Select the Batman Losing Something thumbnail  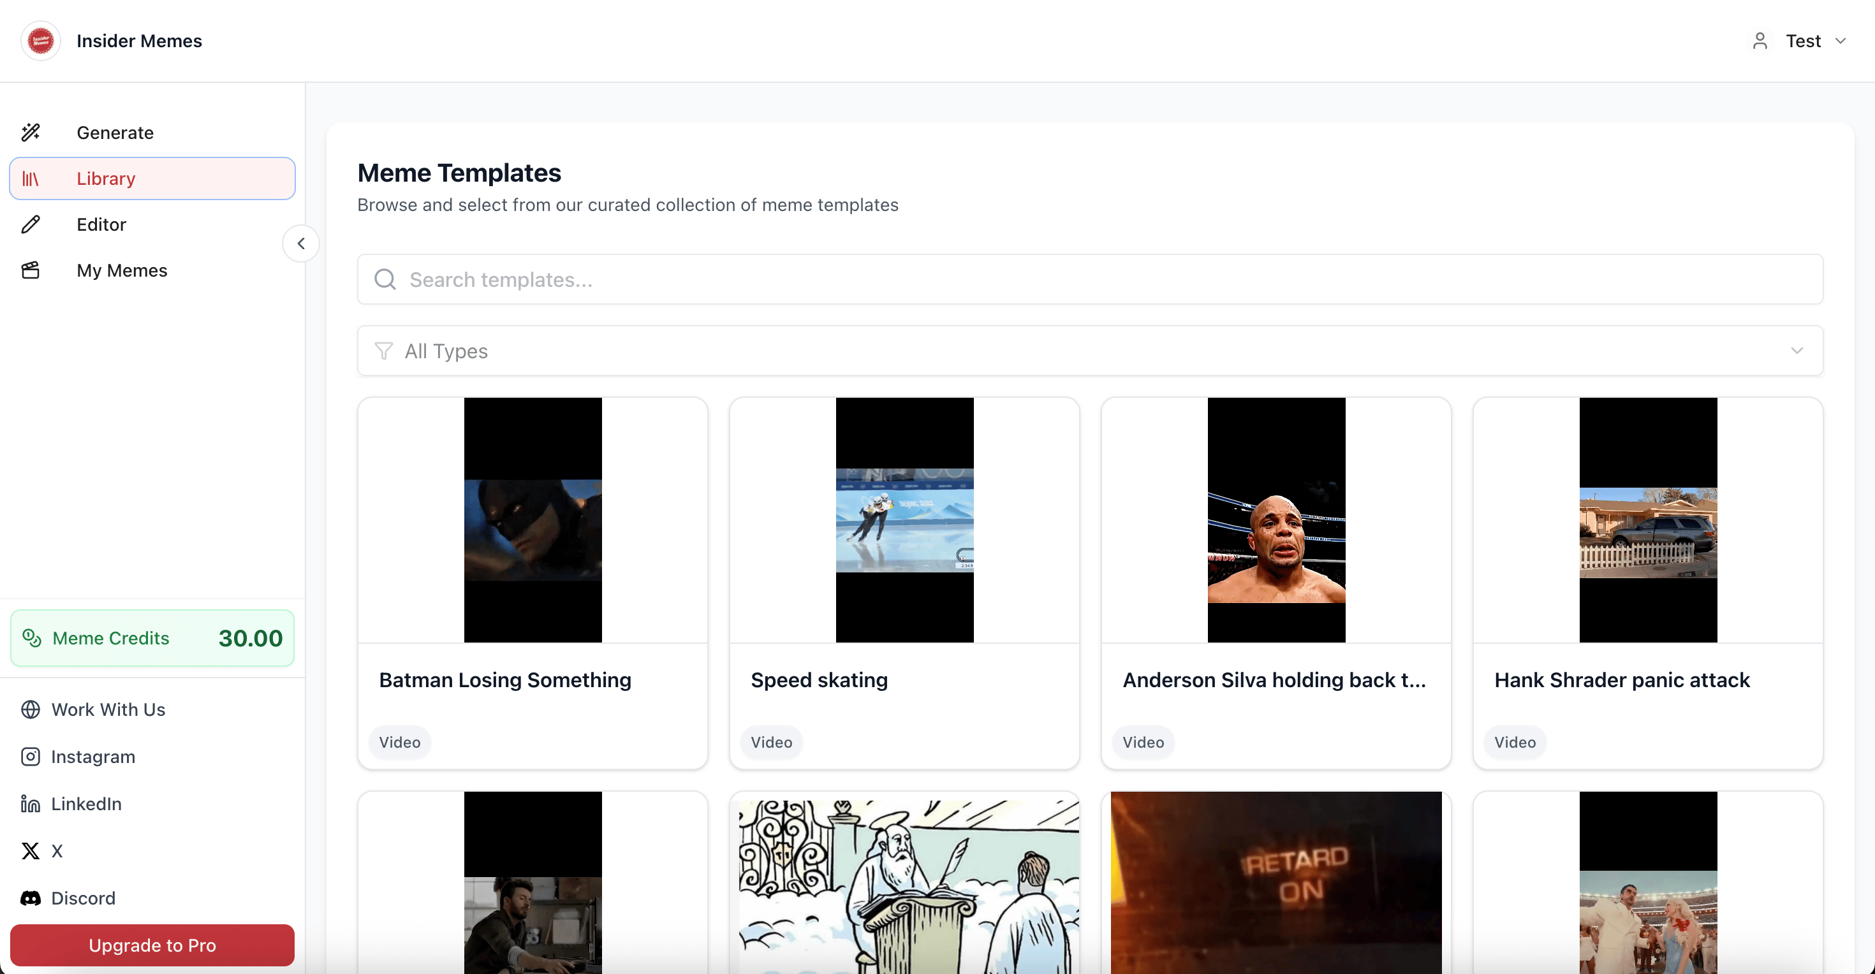(533, 520)
